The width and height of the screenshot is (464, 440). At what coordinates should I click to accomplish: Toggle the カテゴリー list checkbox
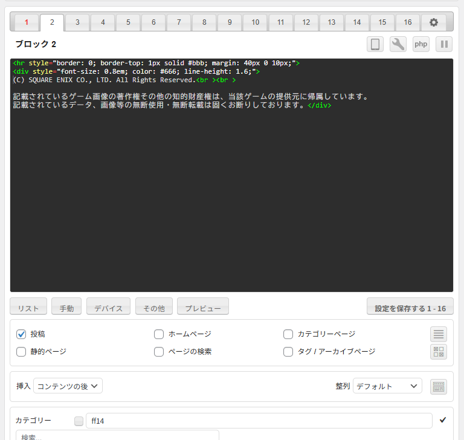point(79,421)
